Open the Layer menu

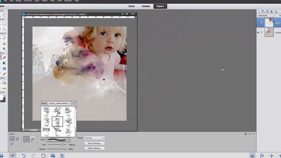pyautogui.click(x=37, y=1)
